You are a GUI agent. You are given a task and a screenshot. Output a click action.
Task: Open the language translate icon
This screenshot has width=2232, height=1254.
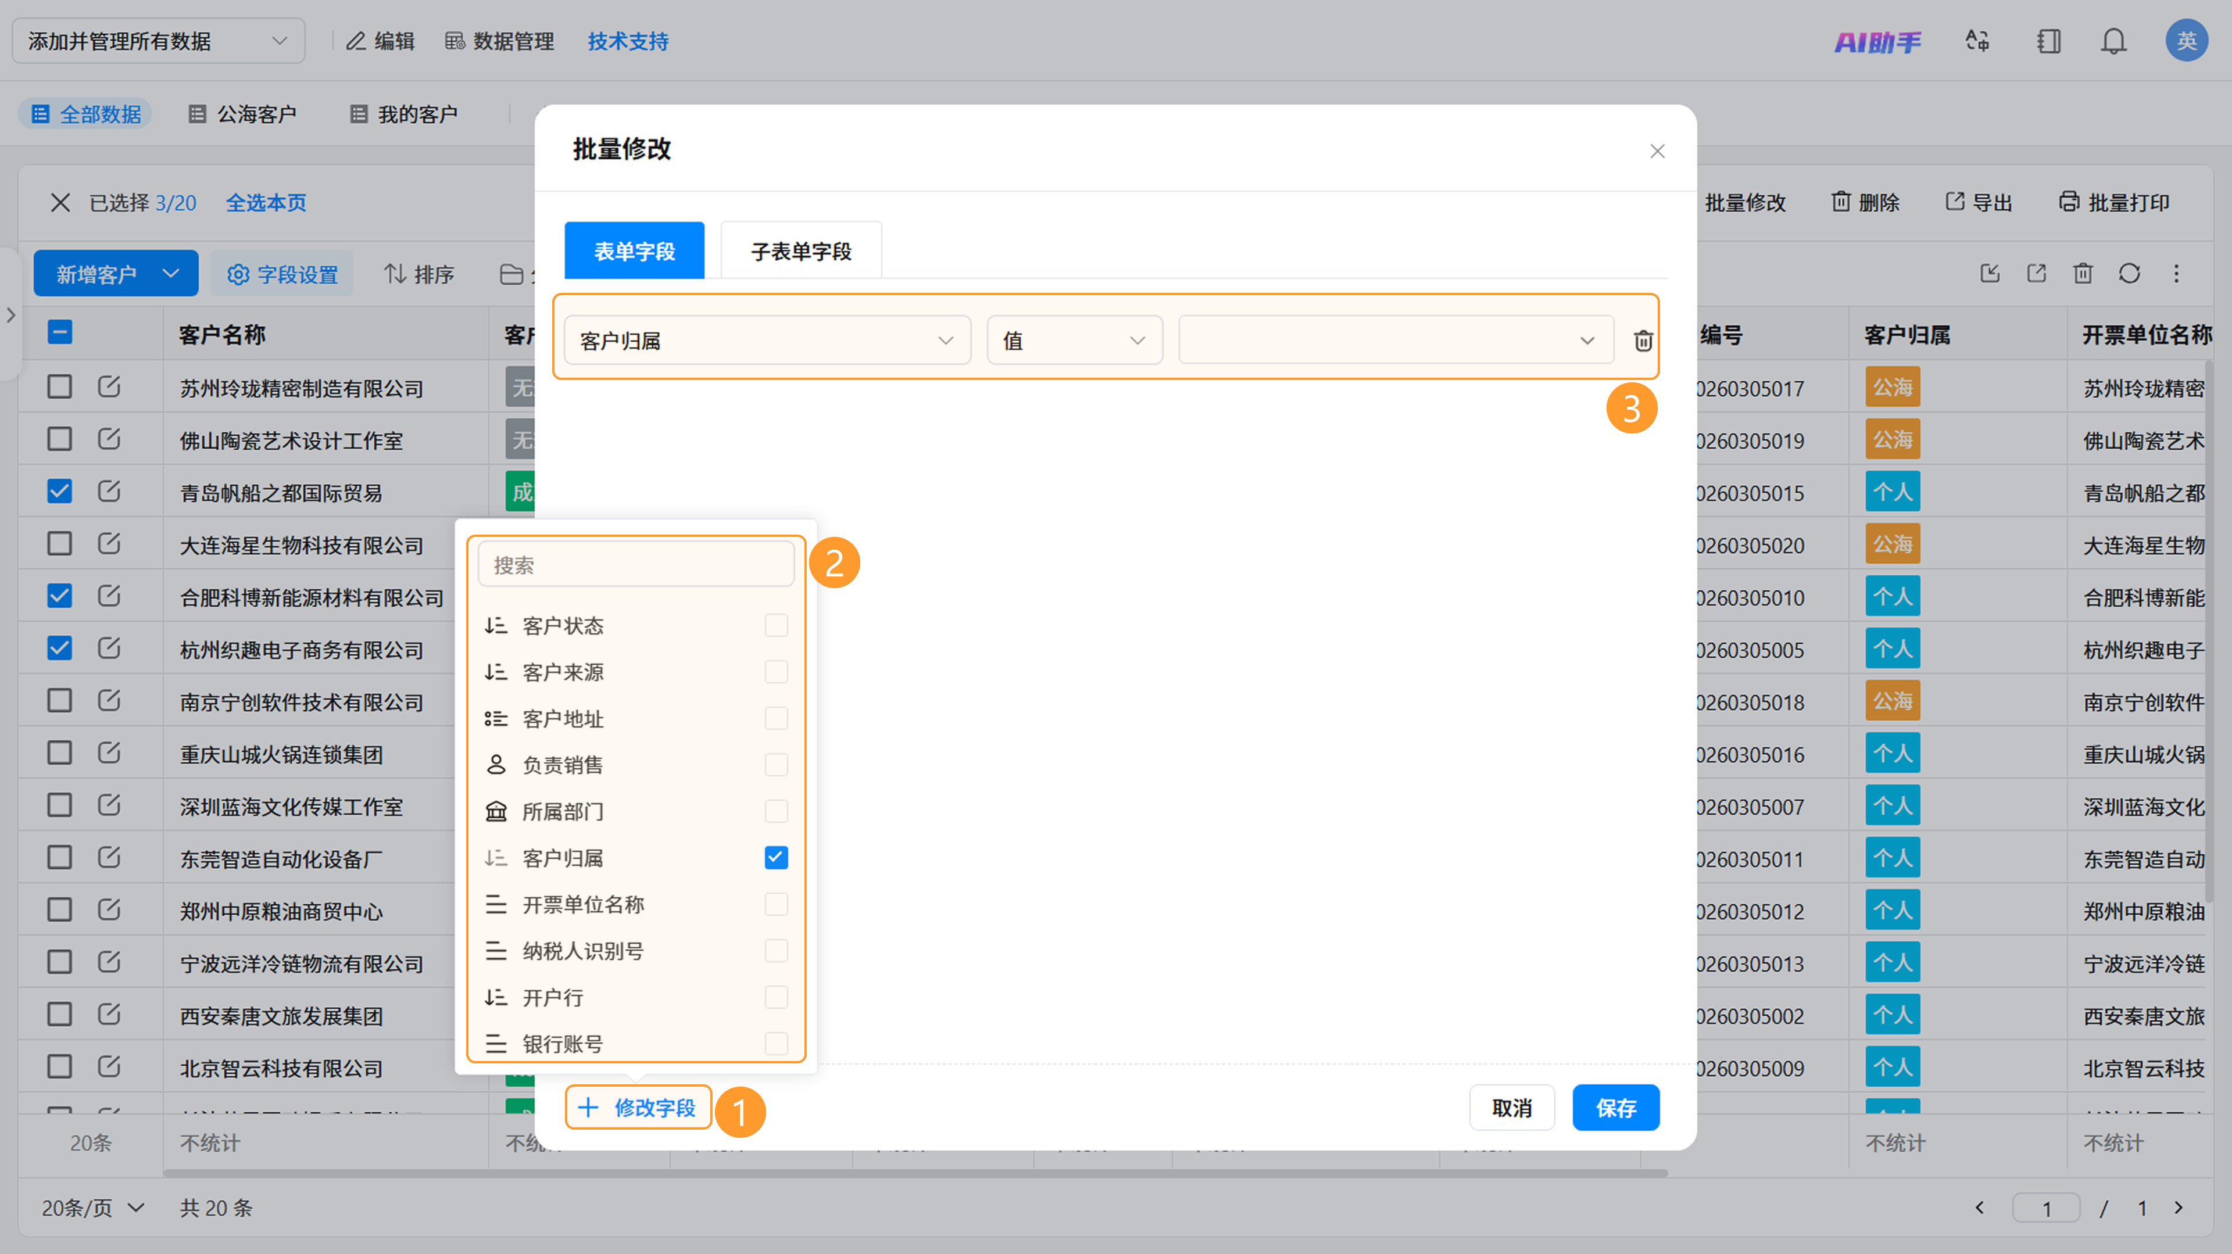1977,41
